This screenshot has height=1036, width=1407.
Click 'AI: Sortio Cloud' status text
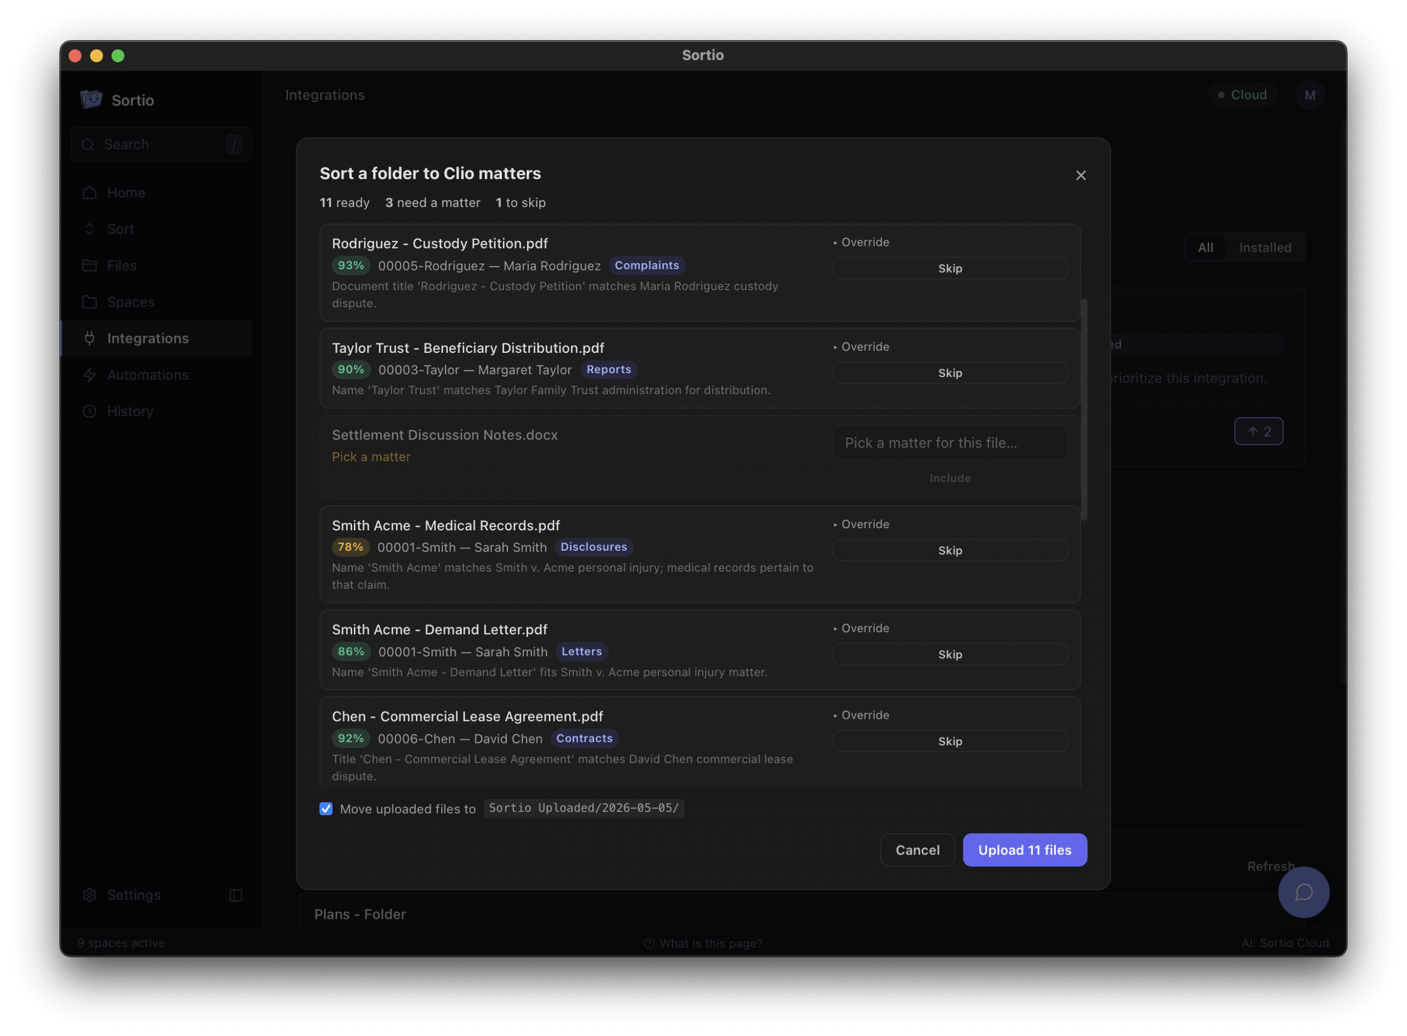tap(1285, 943)
